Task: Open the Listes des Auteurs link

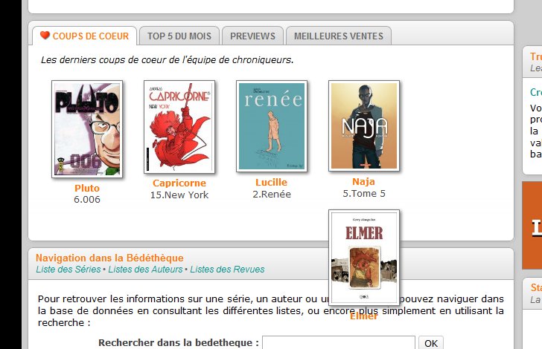Action: [145, 270]
